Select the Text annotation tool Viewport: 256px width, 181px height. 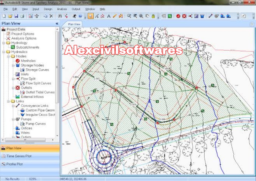[x=109, y=16]
